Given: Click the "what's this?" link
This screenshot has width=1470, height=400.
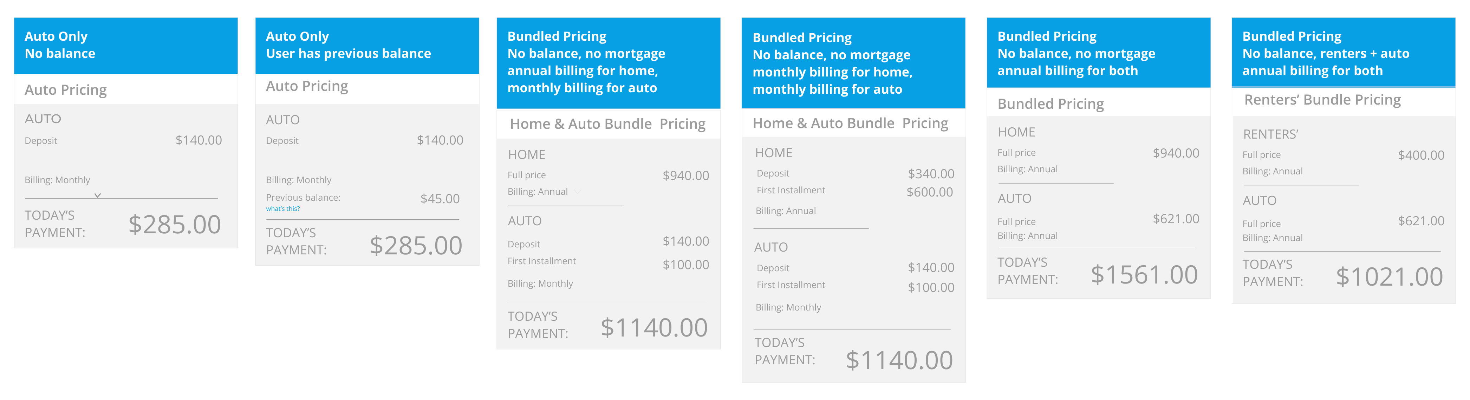Looking at the screenshot, I should [x=282, y=209].
